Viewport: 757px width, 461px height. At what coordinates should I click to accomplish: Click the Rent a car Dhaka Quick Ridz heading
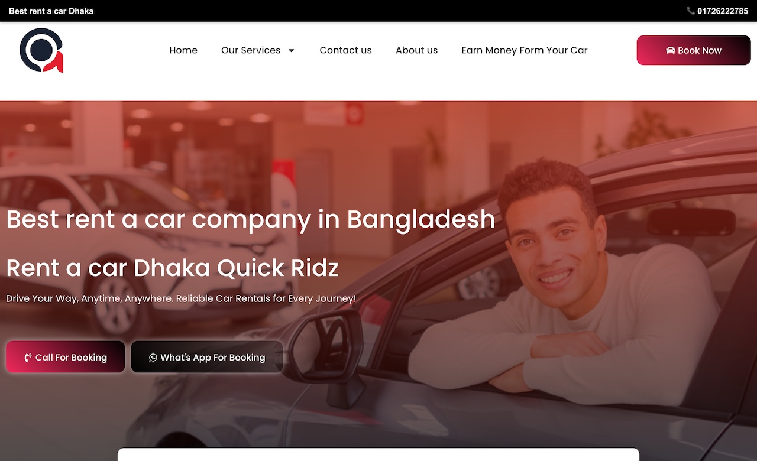click(173, 268)
